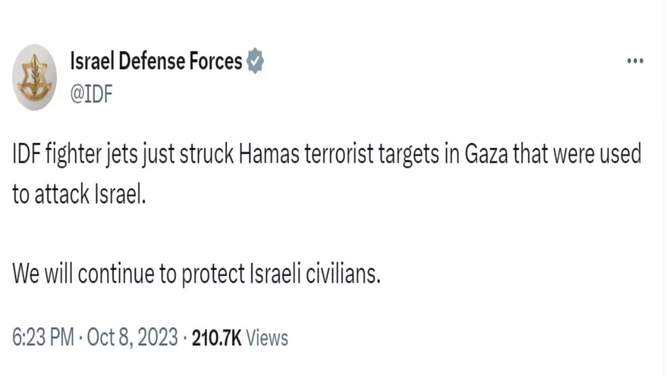Click the Israel Defense Forces display name
The image size is (669, 376).
click(x=156, y=61)
